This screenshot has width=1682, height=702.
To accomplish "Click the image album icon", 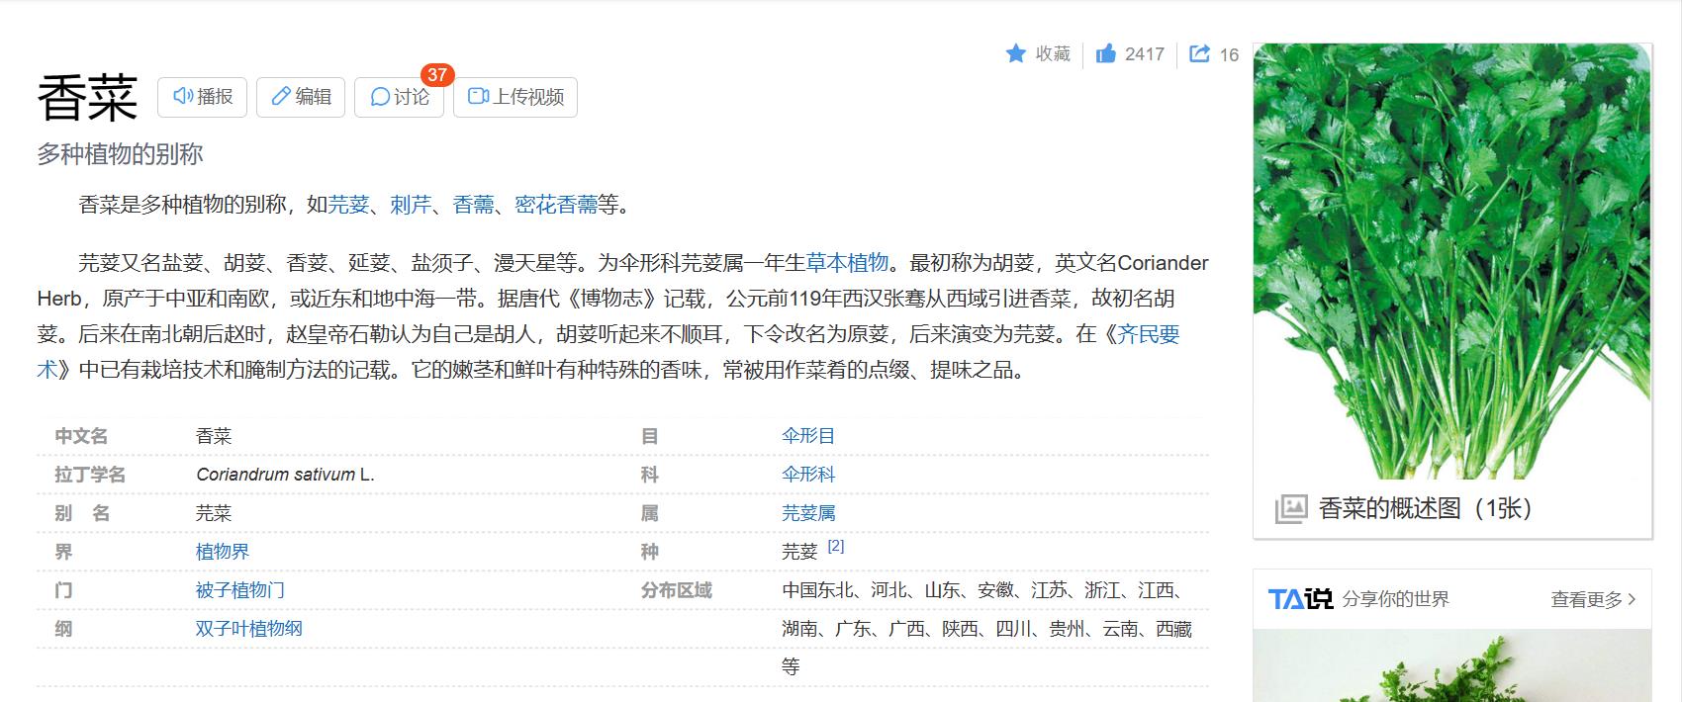I will coord(1291,509).
